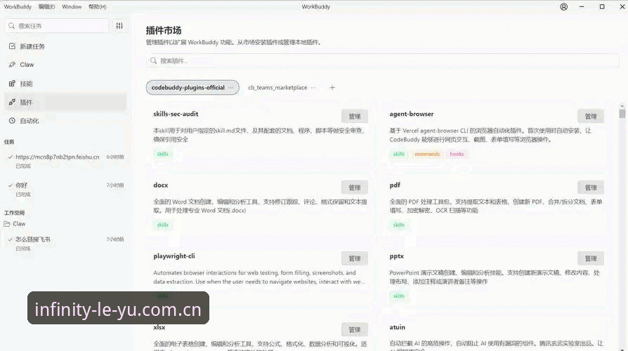Manage the skills-sec-audit plugin

(x=355, y=117)
